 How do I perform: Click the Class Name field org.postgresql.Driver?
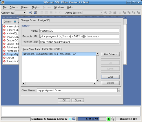pos(77,90)
